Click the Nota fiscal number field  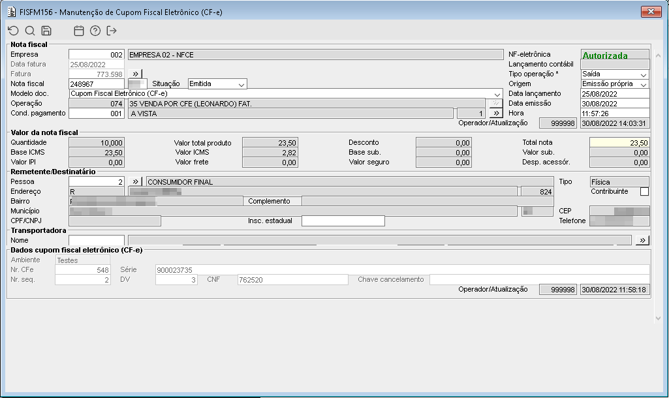97,84
